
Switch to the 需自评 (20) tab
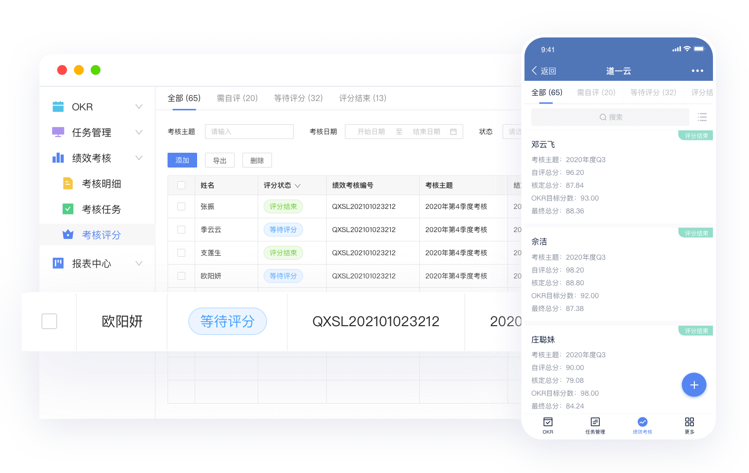[237, 98]
